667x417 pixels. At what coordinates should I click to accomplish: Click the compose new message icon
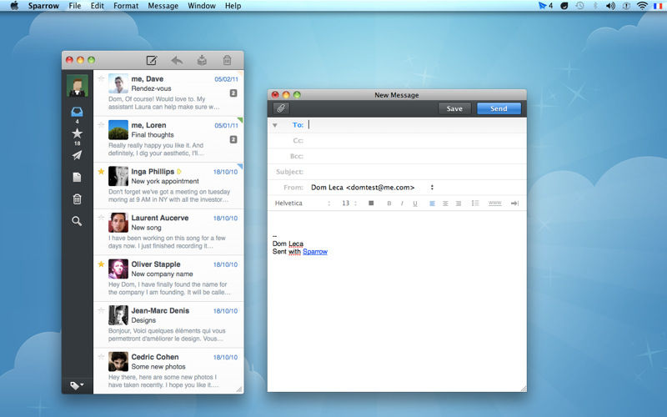click(x=152, y=60)
